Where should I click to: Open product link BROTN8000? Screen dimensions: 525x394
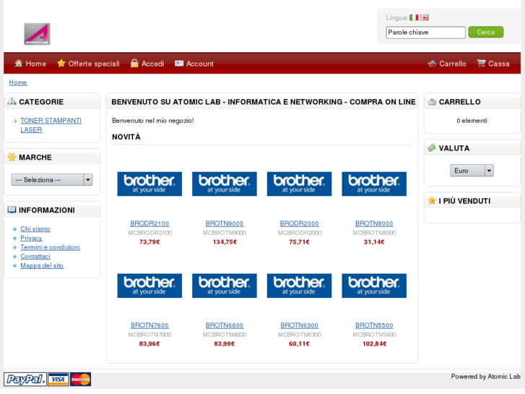[x=374, y=223]
